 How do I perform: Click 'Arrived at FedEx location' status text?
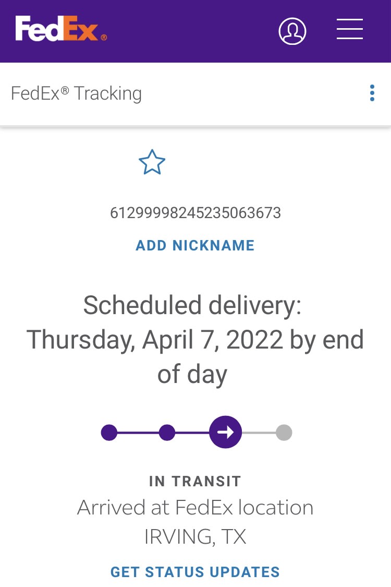point(195,507)
